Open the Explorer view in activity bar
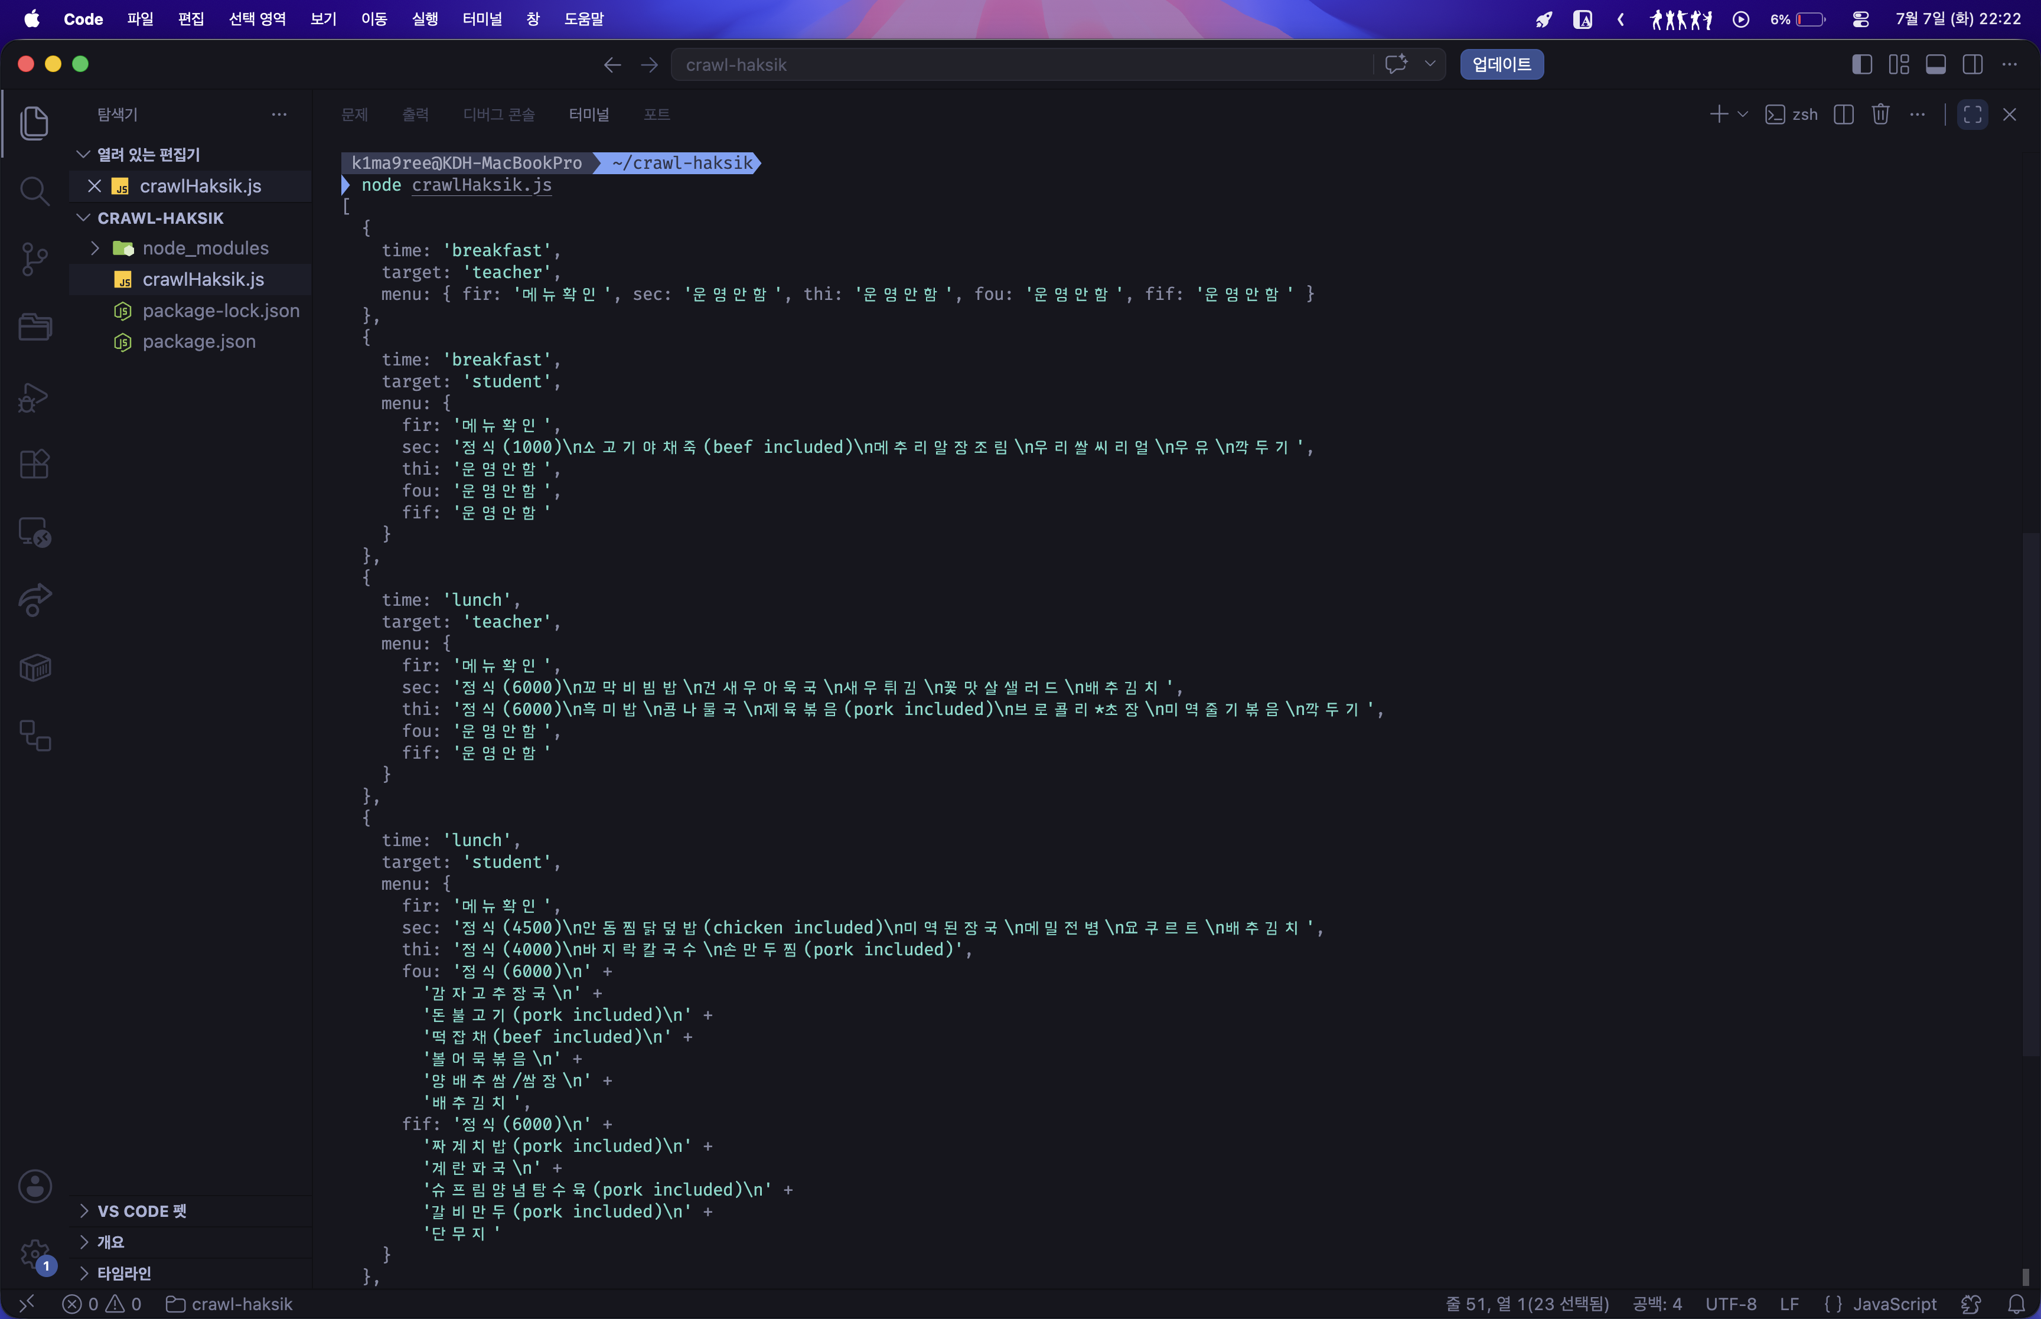 point(34,123)
